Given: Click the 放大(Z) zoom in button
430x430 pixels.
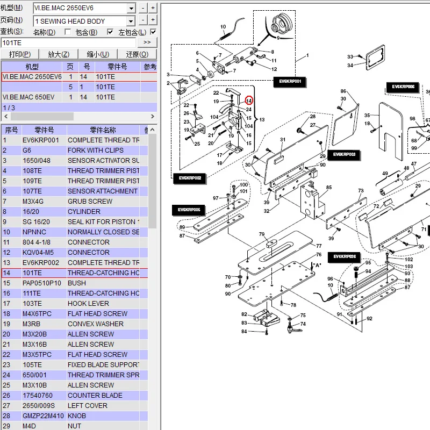Looking at the screenshot, I should 59,54.
